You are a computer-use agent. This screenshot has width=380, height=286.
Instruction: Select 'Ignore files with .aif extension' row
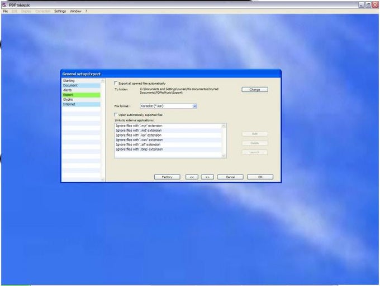168,144
